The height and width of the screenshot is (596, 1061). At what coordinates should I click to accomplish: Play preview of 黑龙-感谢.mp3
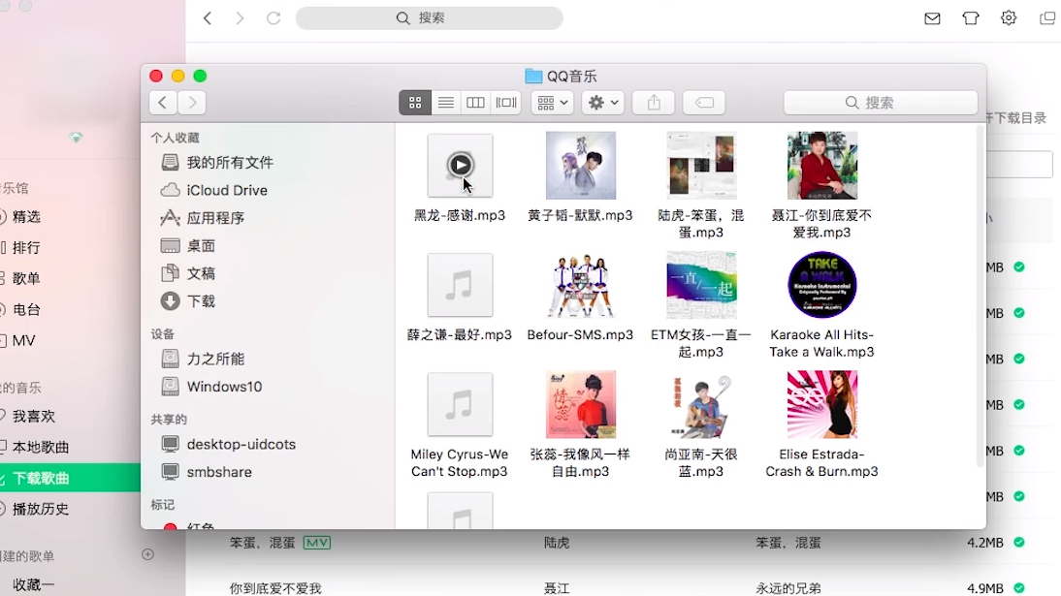pos(460,165)
